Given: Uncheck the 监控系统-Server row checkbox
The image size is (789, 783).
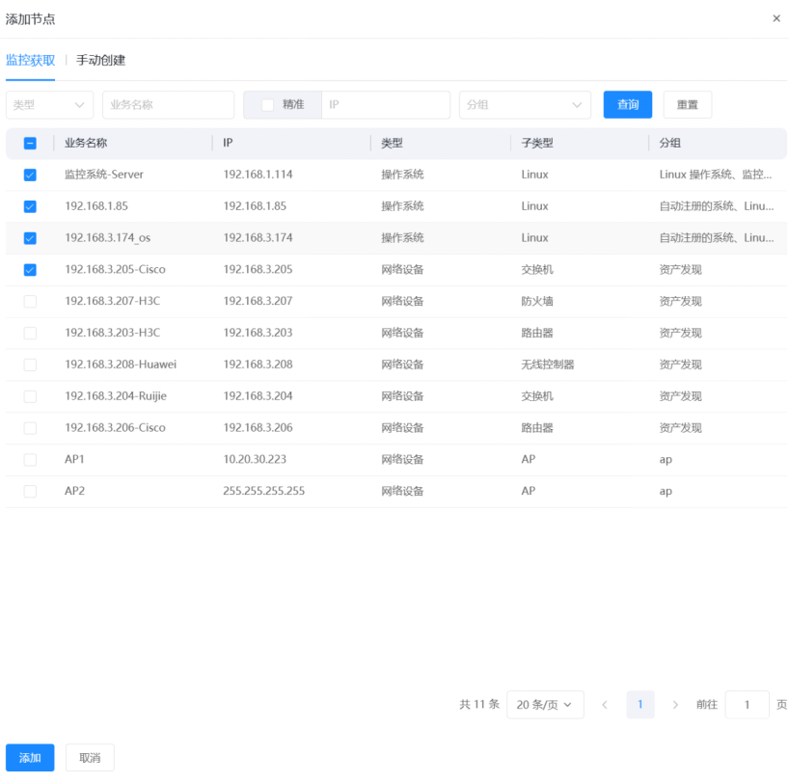Looking at the screenshot, I should point(30,175).
